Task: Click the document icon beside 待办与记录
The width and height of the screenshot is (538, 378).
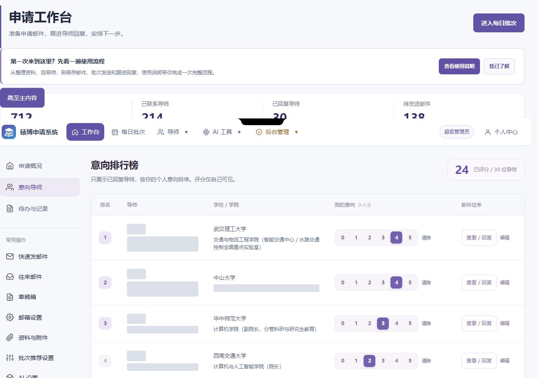Action: point(10,209)
